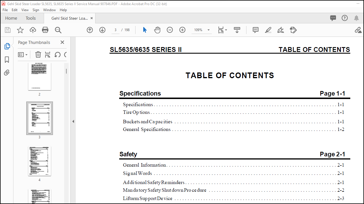Click the stamp tool icon
This screenshot has width=364, height=204.
293,30
